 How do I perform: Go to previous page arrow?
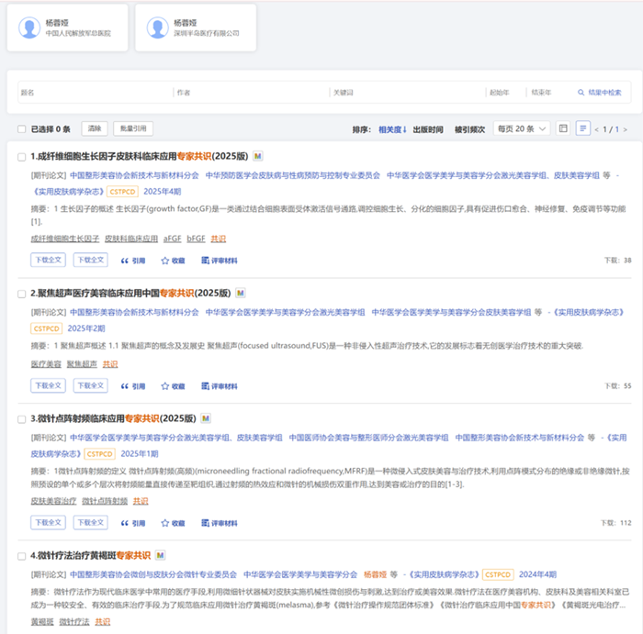point(596,130)
